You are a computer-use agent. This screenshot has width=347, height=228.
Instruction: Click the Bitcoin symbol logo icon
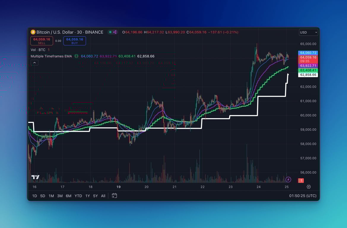tap(33, 32)
